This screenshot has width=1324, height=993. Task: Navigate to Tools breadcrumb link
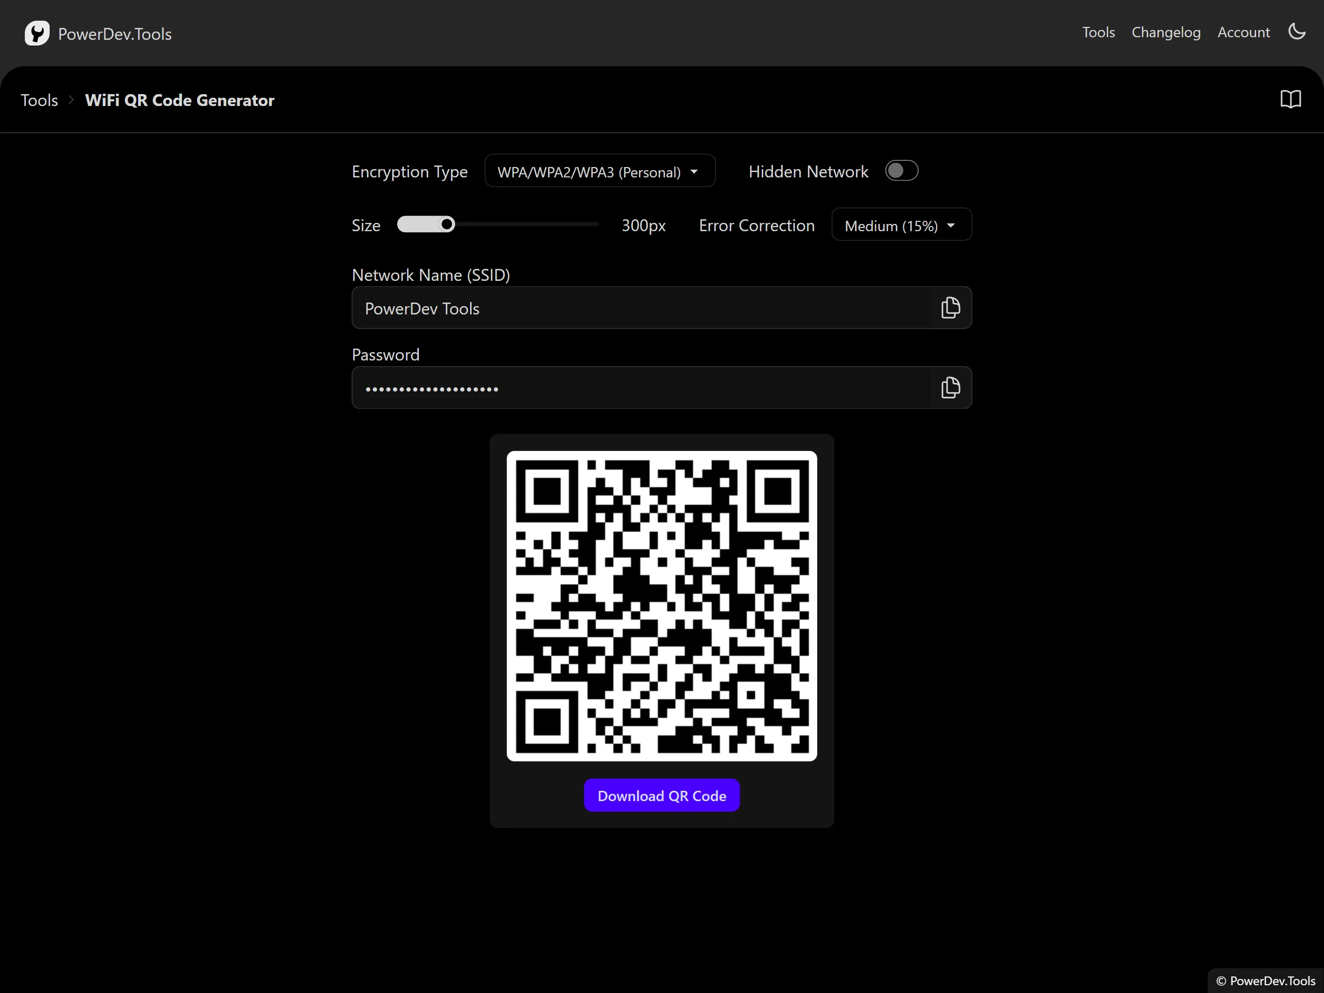point(39,100)
